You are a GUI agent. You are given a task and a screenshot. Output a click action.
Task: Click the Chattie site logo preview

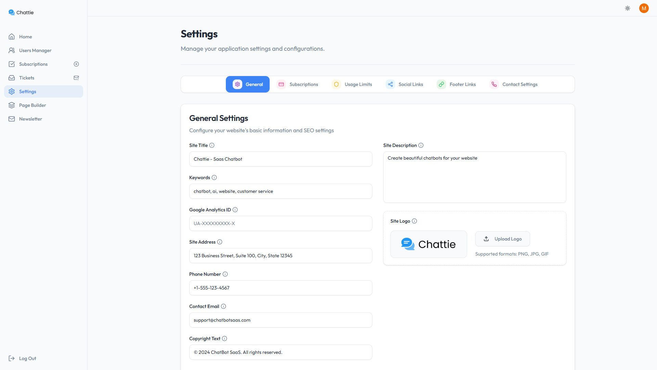click(x=428, y=244)
